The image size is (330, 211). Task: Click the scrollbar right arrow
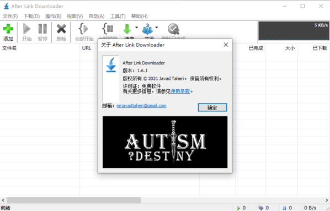327,200
